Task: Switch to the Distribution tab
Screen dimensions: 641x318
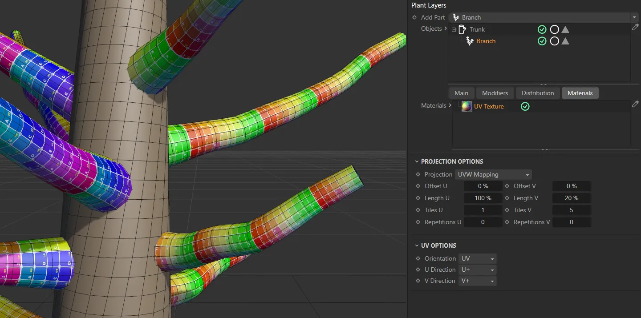Action: point(537,93)
